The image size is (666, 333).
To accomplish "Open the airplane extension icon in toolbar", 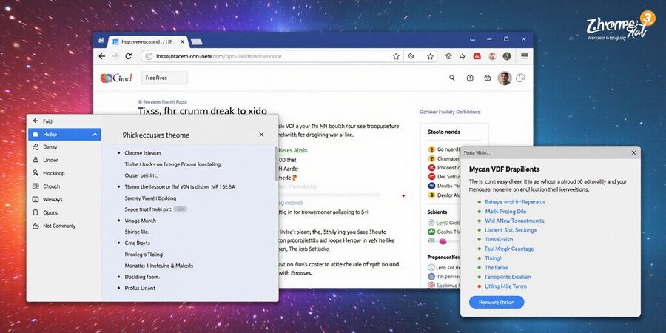I will [462, 56].
